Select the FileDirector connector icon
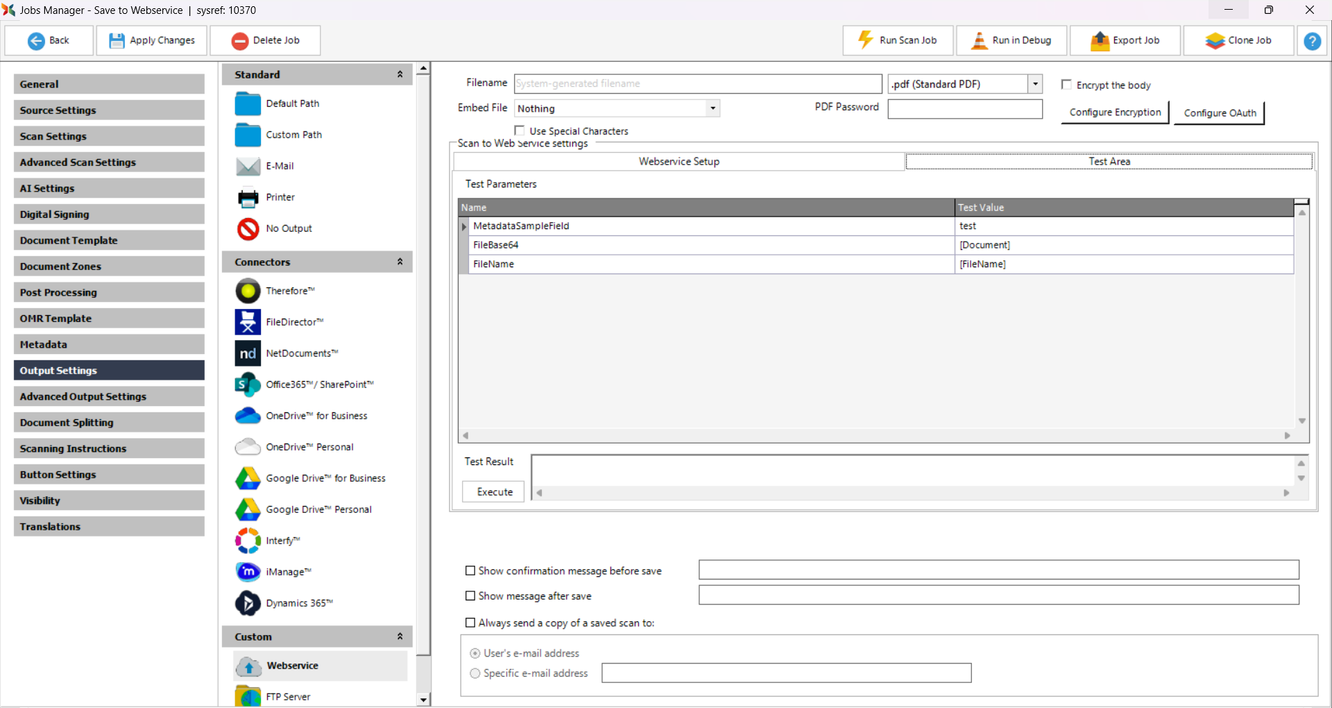The image size is (1332, 708). [x=248, y=322]
